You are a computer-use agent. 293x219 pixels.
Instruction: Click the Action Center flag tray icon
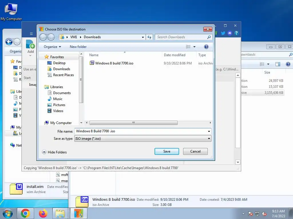click(x=250, y=214)
